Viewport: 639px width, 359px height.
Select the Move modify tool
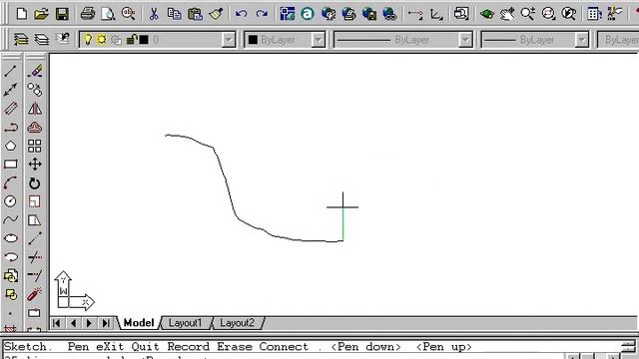click(35, 165)
